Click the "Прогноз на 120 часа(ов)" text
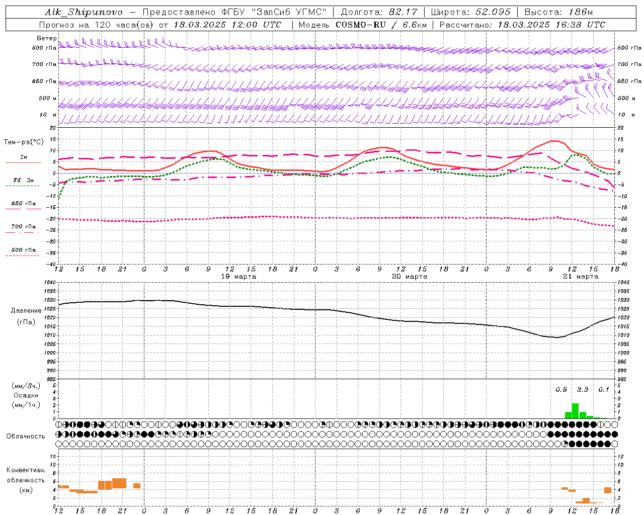The height and width of the screenshot is (515, 644). pos(97,25)
